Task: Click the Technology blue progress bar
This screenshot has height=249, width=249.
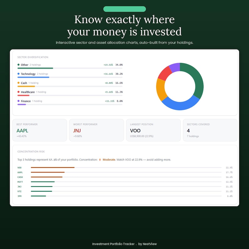Action: [x=33, y=77]
